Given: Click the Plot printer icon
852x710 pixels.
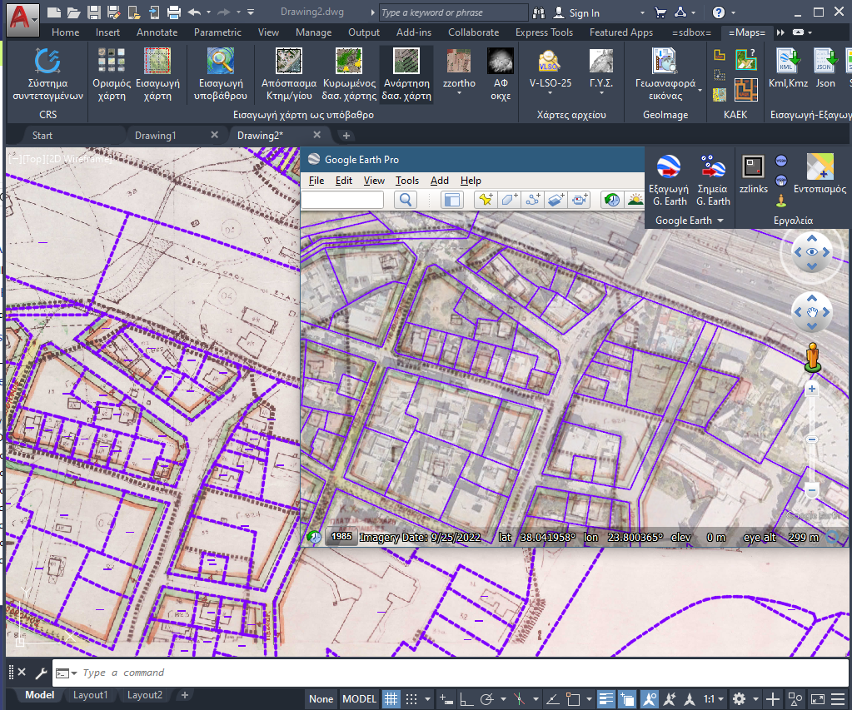Looking at the screenshot, I should coord(174,12).
